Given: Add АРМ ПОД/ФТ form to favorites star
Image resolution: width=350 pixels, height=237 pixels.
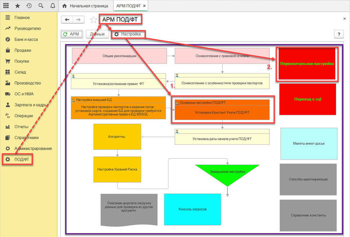Looking at the screenshot, I should pos(93,20).
